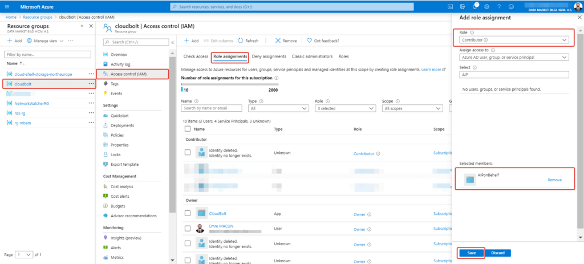Click the Resource groups breadcrumb link
584x264 pixels.
(x=38, y=18)
